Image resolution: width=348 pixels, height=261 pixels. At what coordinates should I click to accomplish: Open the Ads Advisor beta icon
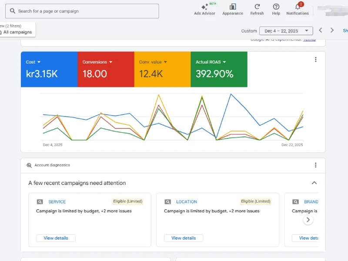204,7
